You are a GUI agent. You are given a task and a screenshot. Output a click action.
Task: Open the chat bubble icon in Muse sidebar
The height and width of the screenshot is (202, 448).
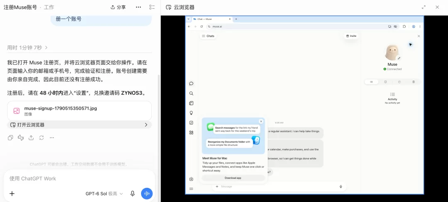click(191, 84)
